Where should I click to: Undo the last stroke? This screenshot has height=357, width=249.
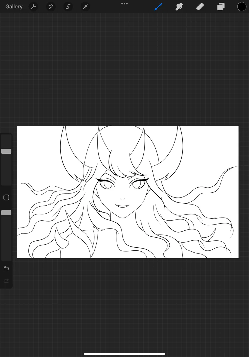click(x=6, y=268)
